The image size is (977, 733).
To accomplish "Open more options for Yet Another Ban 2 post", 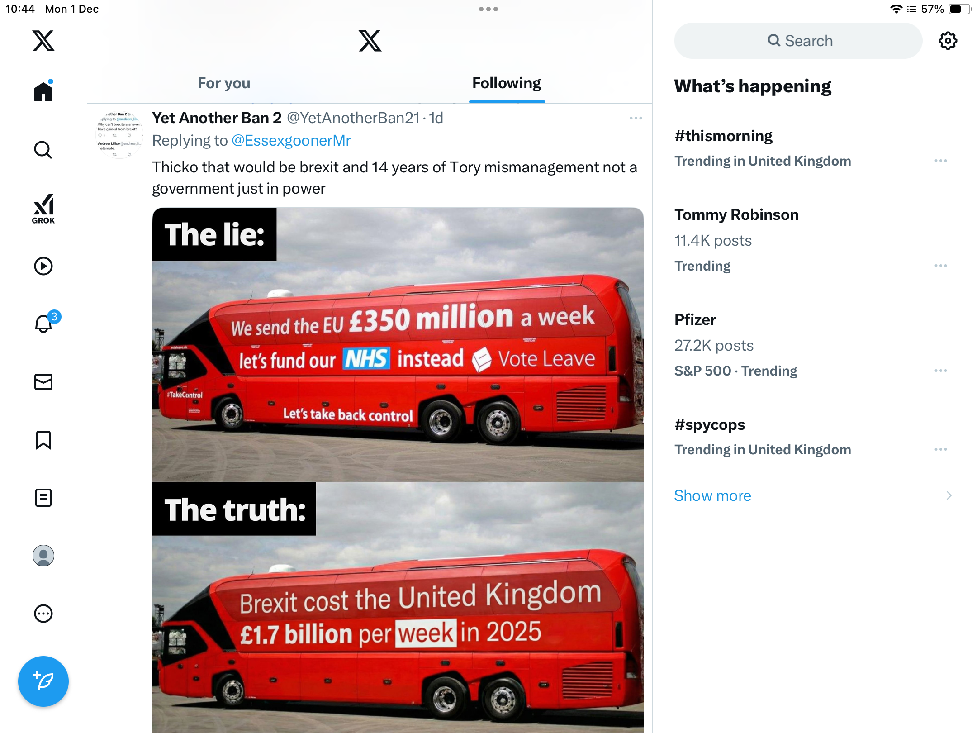I will coord(636,118).
